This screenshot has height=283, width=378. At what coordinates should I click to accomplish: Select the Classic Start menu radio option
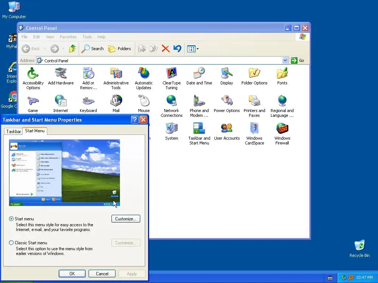pos(11,243)
